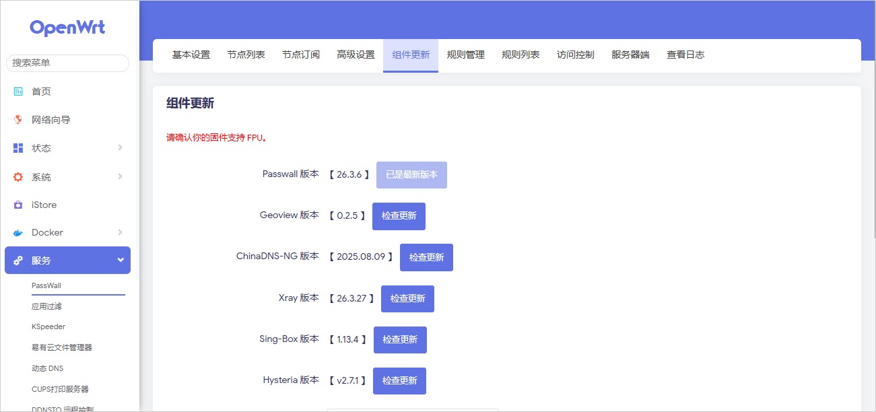
Task: Expand the 状态 menu chevron
Action: tap(120, 147)
